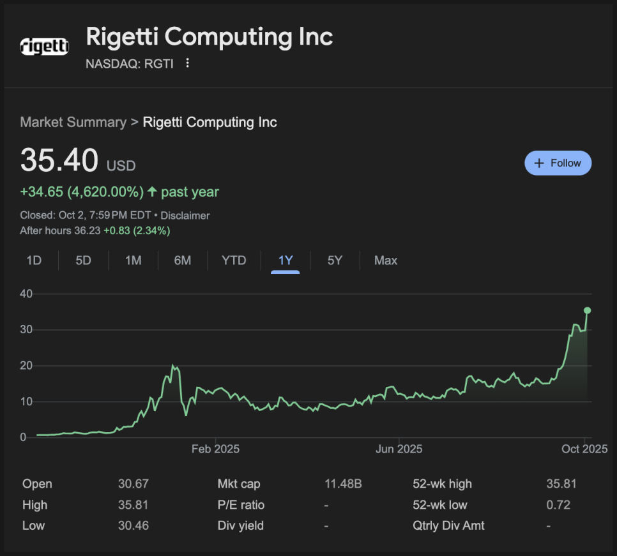Click the Mkt cap value 11.48B

click(343, 484)
